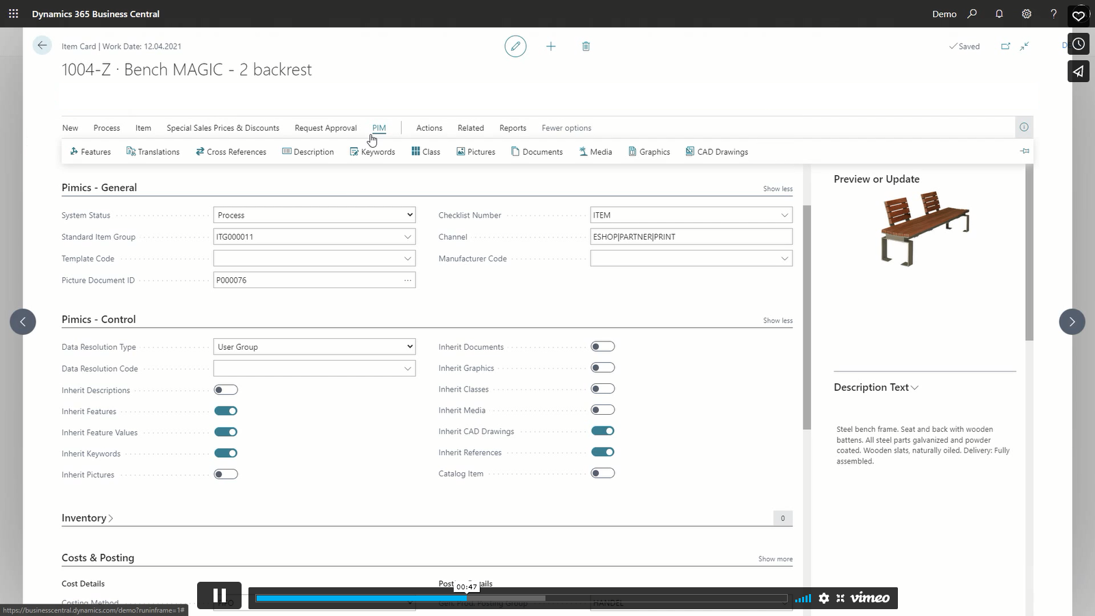
Task: Toggle Inherit Feature Values switch
Action: (226, 433)
